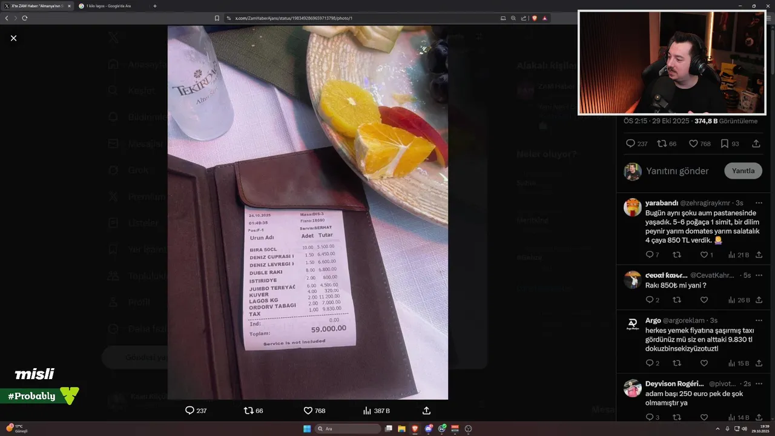
Task: Reply to Argo's comment about 9.830 tl
Action: pos(649,363)
